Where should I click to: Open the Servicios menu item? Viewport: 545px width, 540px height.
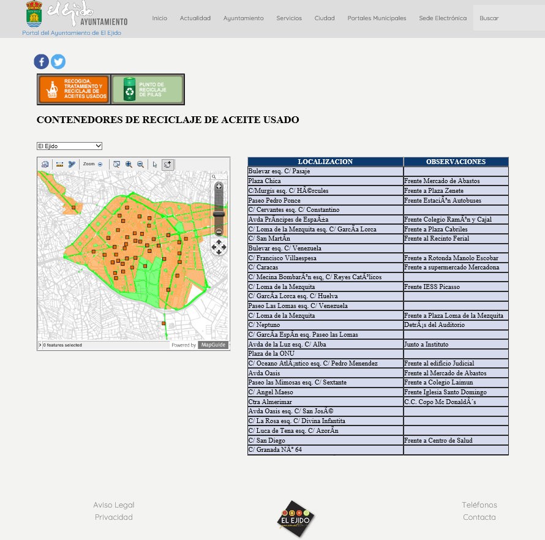coord(288,18)
